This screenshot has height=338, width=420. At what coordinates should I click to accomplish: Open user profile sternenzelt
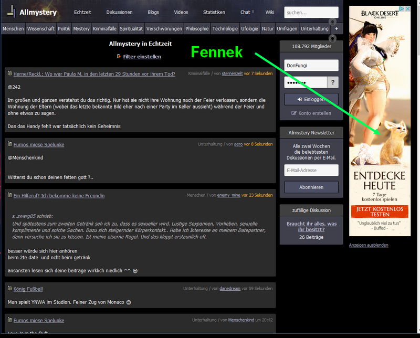pyautogui.click(x=232, y=73)
